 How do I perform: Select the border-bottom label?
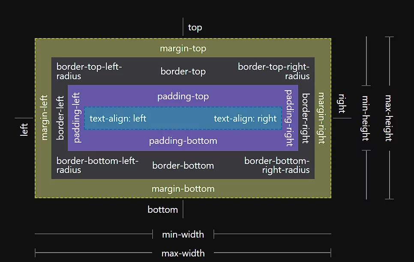tap(183, 166)
